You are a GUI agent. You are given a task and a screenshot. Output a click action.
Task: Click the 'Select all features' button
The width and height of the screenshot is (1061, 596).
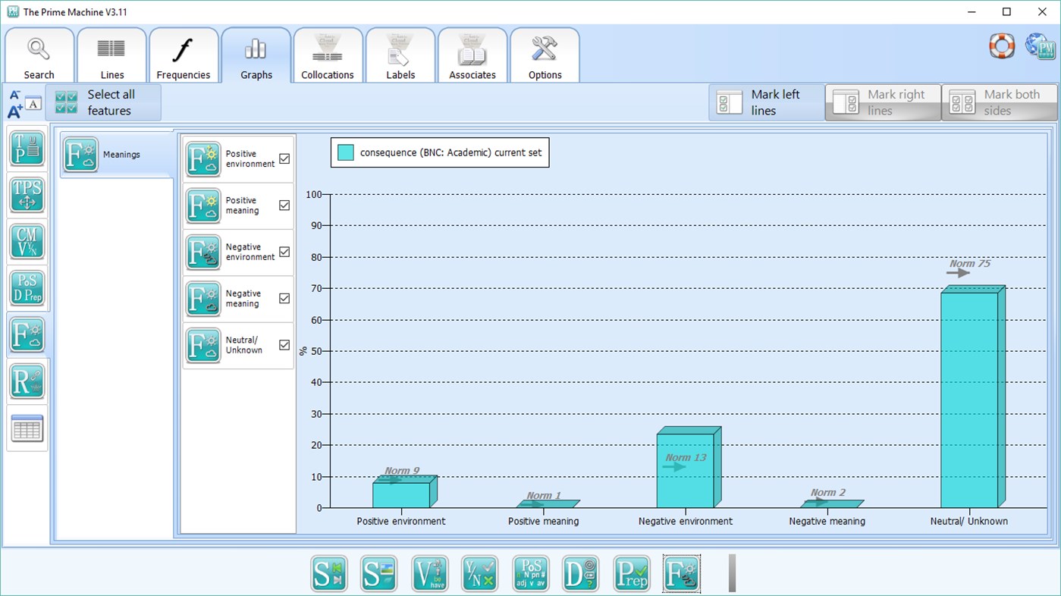coord(103,102)
